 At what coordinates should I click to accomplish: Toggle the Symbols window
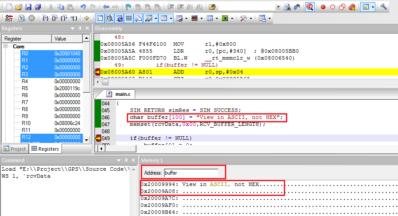(x=119, y=18)
